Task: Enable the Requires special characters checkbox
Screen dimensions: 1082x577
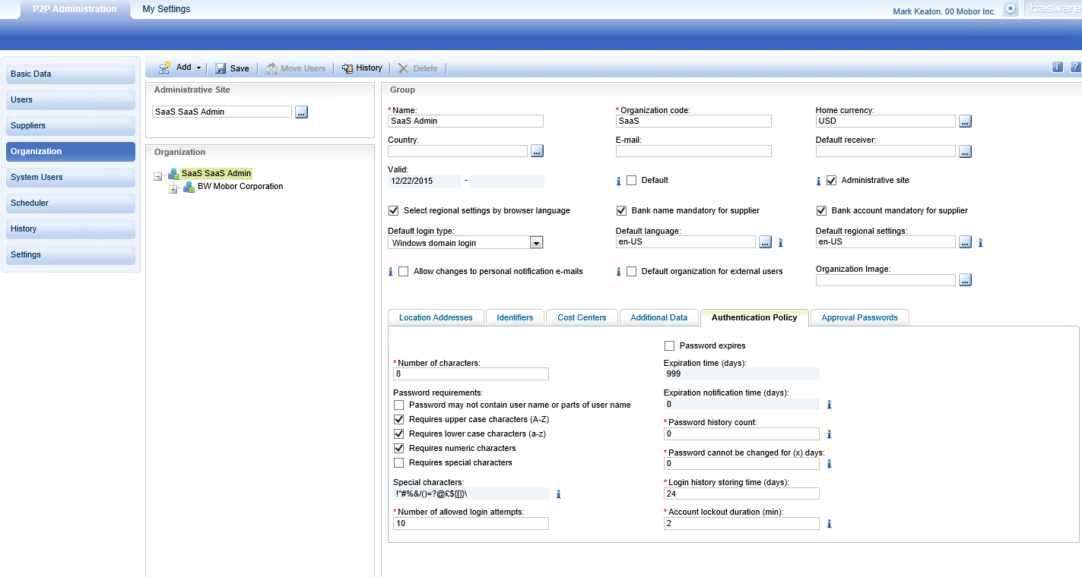Action: point(398,462)
